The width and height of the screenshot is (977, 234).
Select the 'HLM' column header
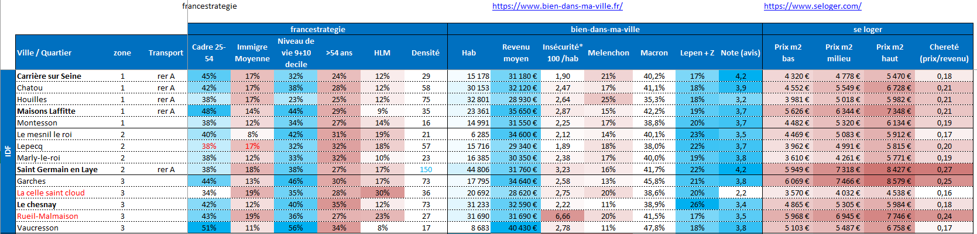pyautogui.click(x=382, y=53)
